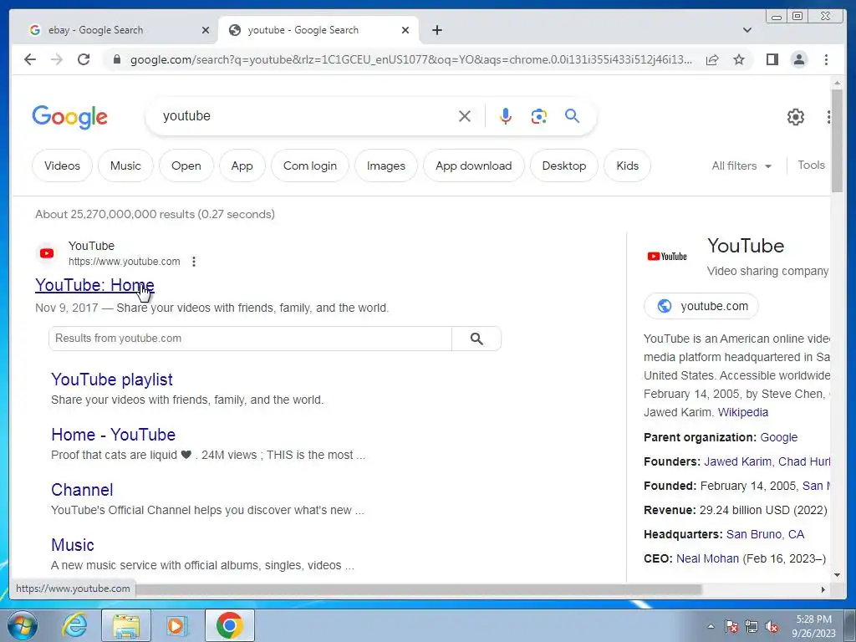
Task: Start voice search with microphone icon
Action: pyautogui.click(x=506, y=116)
